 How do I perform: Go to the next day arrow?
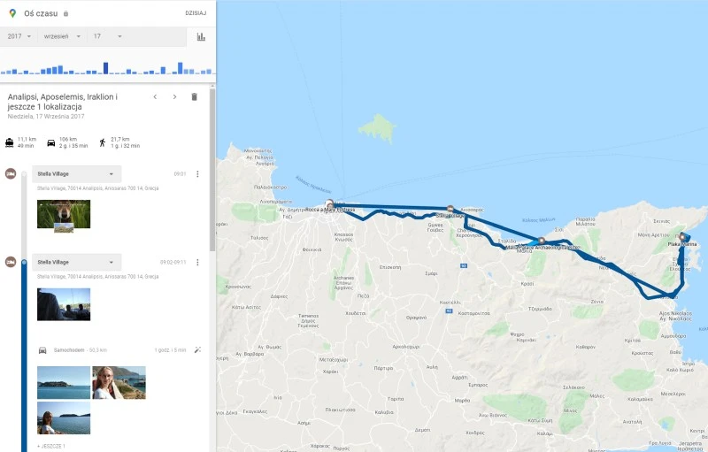coord(174,96)
